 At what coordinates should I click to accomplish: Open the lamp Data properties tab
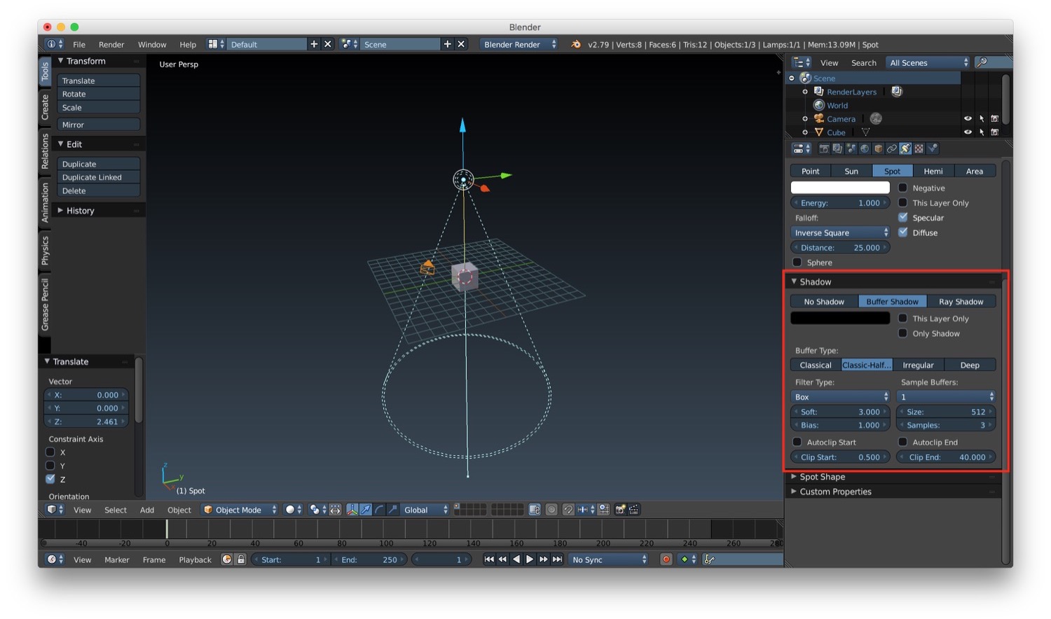(905, 148)
